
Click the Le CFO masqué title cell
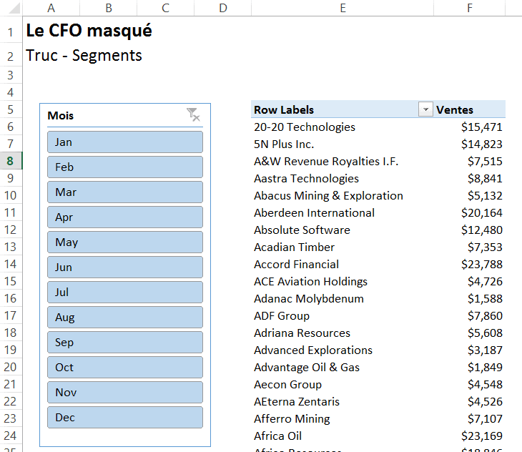tap(89, 31)
